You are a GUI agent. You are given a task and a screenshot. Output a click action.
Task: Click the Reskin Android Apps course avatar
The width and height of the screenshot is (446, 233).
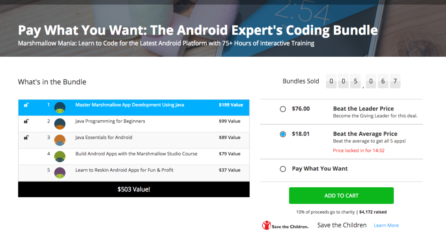pyautogui.click(x=60, y=173)
